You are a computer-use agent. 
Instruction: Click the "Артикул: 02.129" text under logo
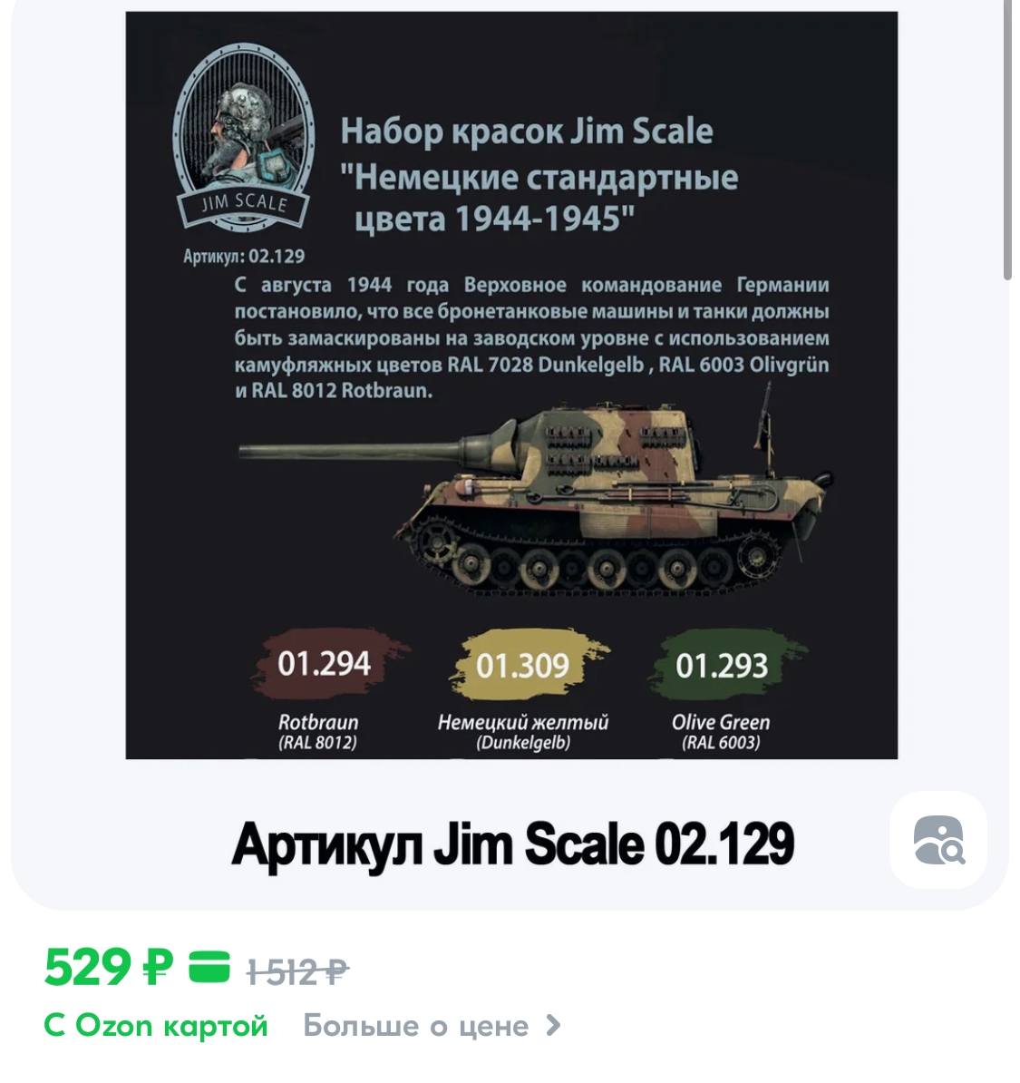[244, 257]
